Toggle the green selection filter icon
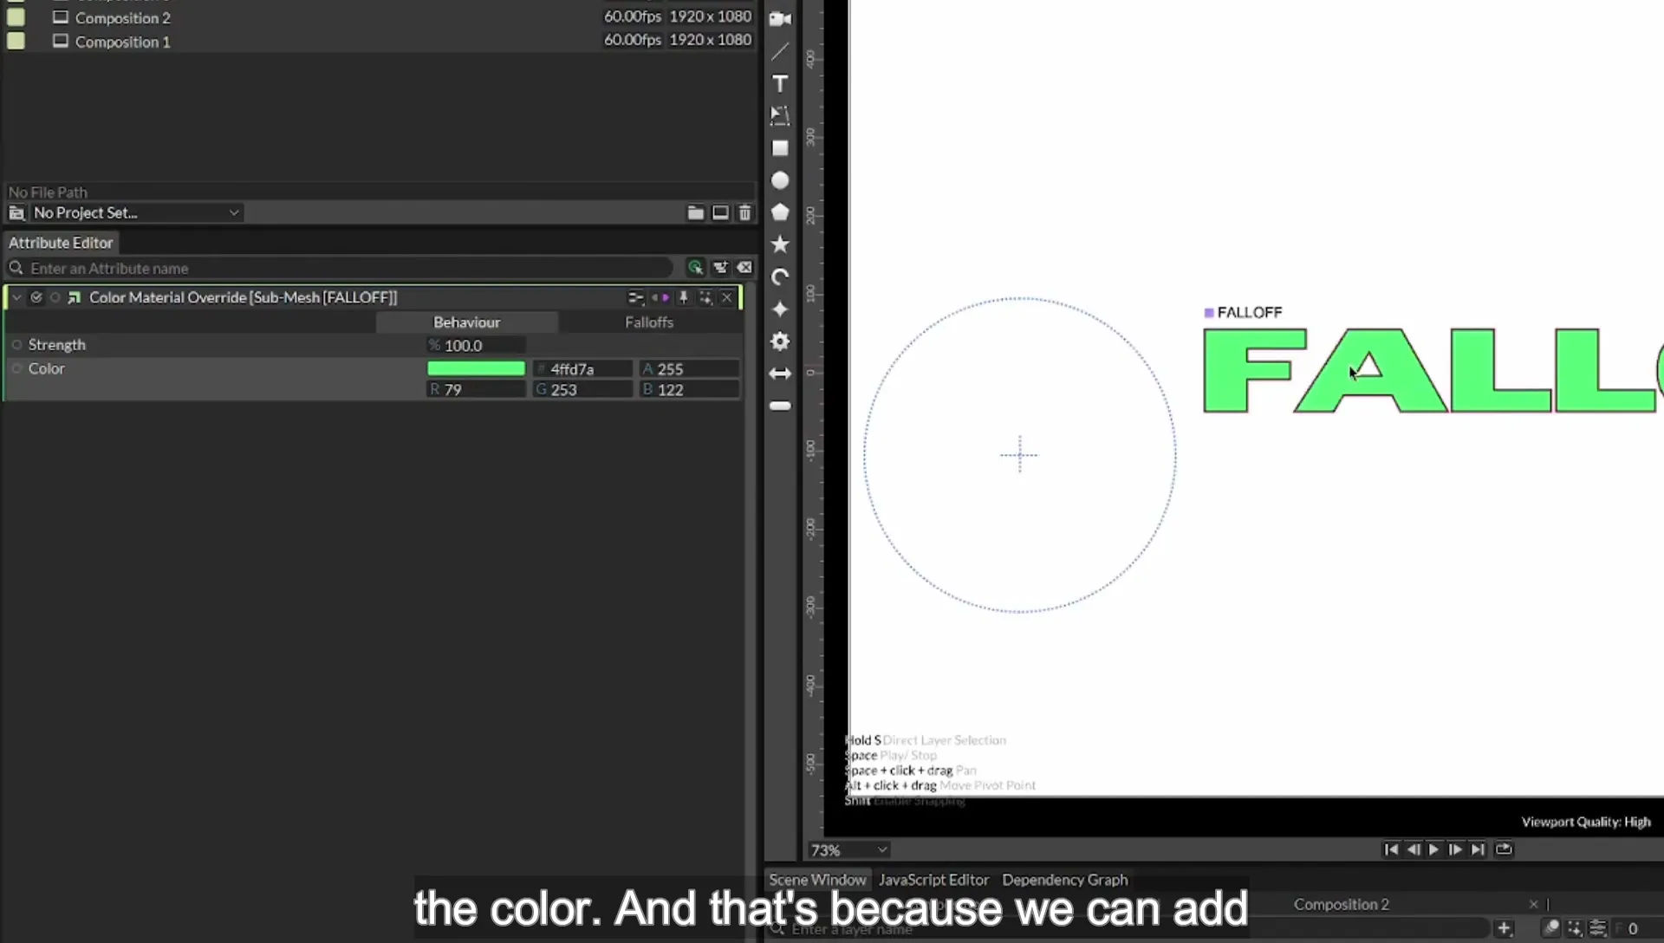Viewport: 1664px width, 943px height. (695, 268)
